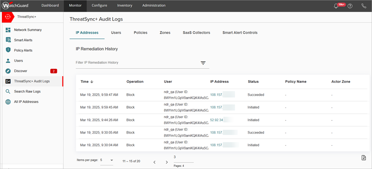The width and height of the screenshot is (372, 169).
Task: Click the WatchGuard logo
Action: click(15, 5)
